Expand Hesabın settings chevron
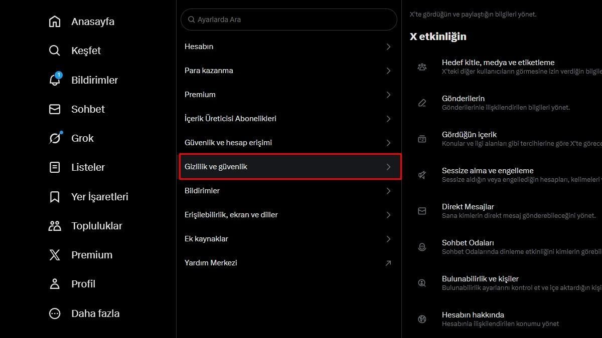 pyautogui.click(x=388, y=47)
